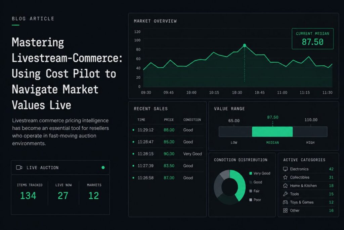Image resolution: width=344 pixels, height=230 pixels.
Task: Click the green live status dot
Action: 103,168
